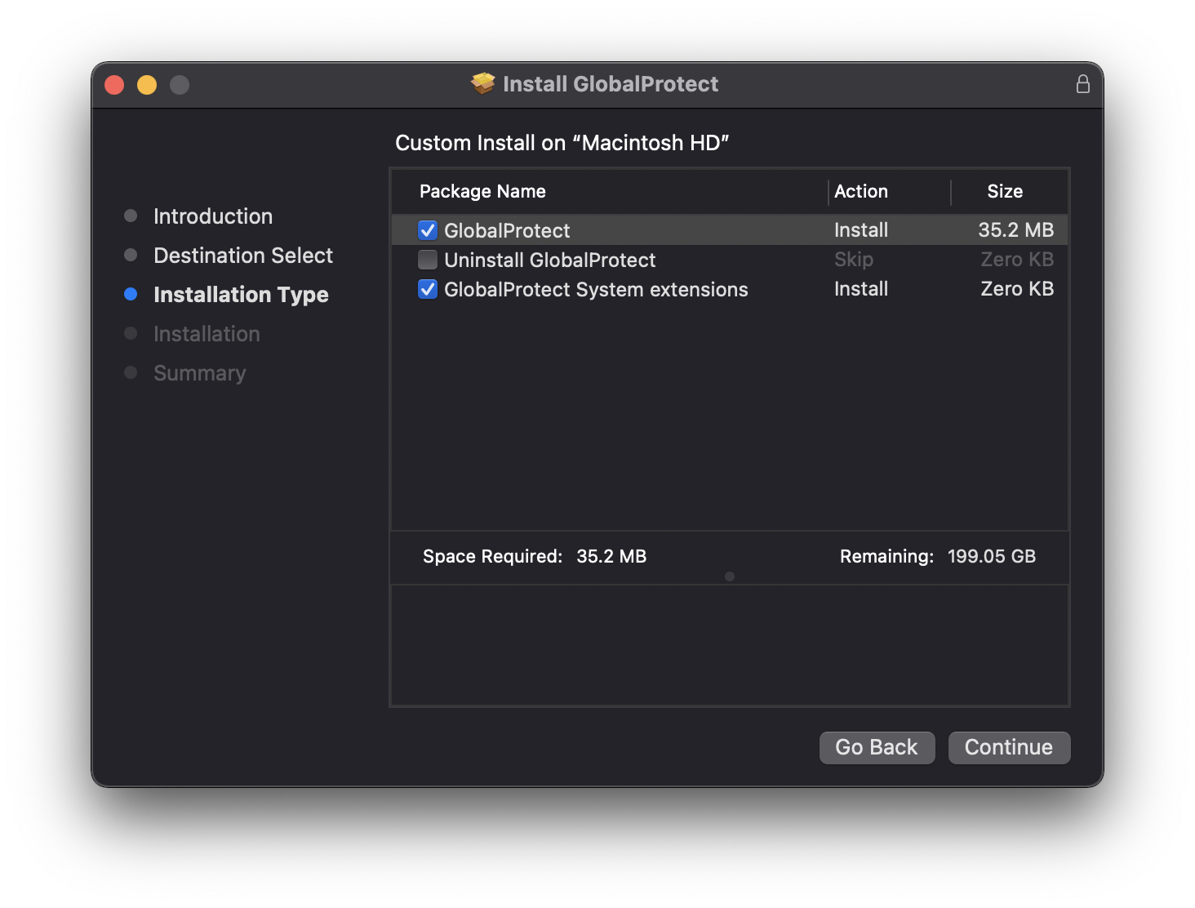This screenshot has width=1195, height=908.
Task: Select GlobalProtect System extensions row text
Action: pos(596,289)
